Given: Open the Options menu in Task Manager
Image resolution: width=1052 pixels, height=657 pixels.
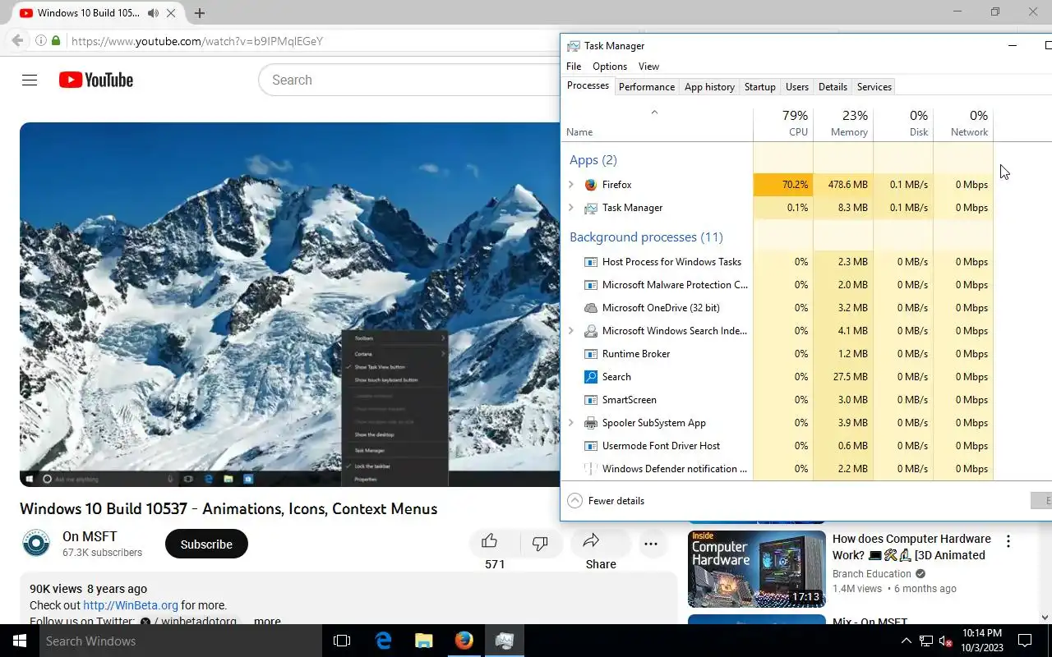Looking at the screenshot, I should (610, 67).
